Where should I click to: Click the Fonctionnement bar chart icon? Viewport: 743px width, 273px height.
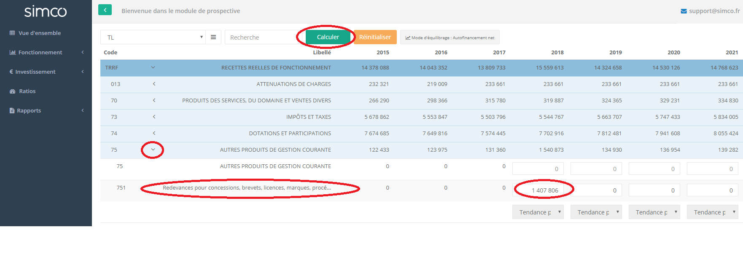point(12,52)
